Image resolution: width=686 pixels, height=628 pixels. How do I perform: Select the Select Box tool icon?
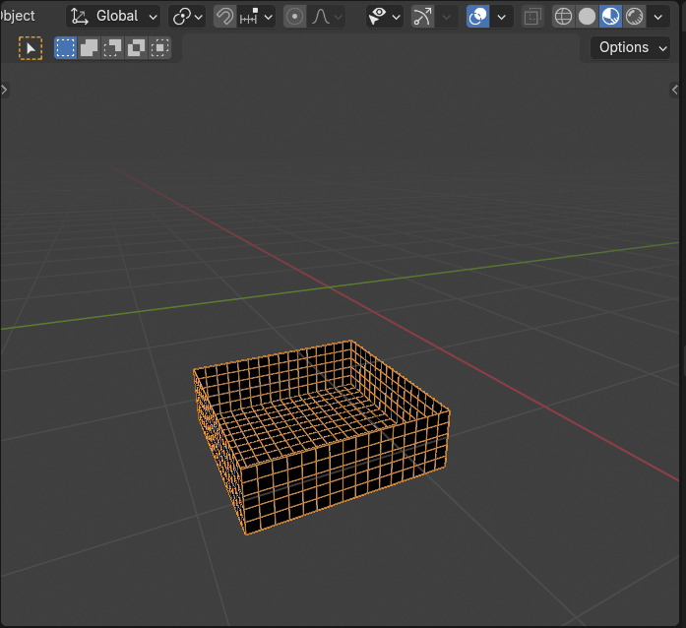point(31,47)
